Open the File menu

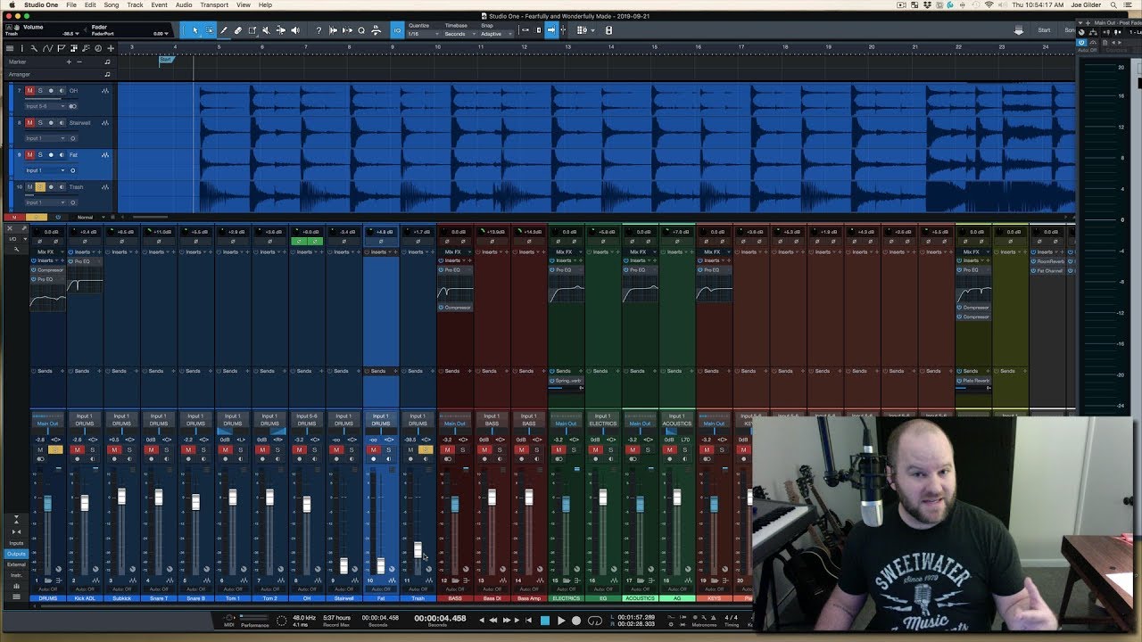coord(71,4)
